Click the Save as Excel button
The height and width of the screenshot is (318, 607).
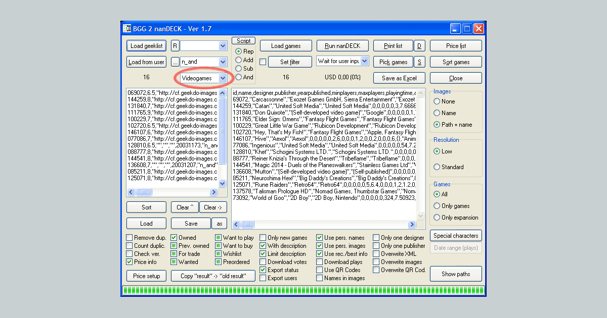(x=399, y=78)
